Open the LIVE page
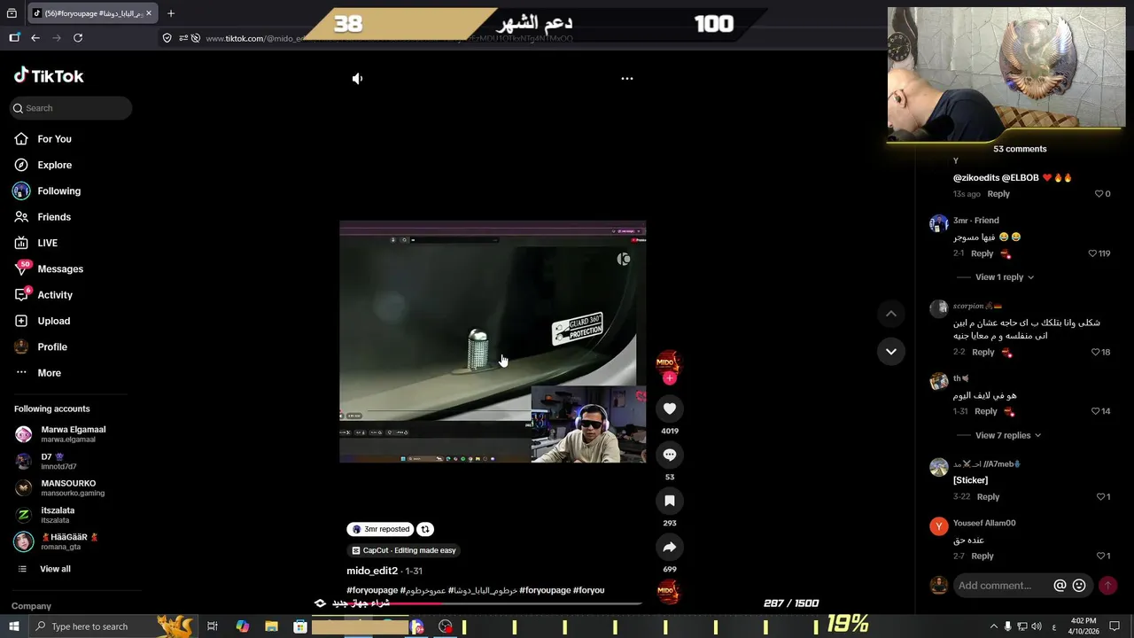This screenshot has height=638, width=1134. pos(47,243)
